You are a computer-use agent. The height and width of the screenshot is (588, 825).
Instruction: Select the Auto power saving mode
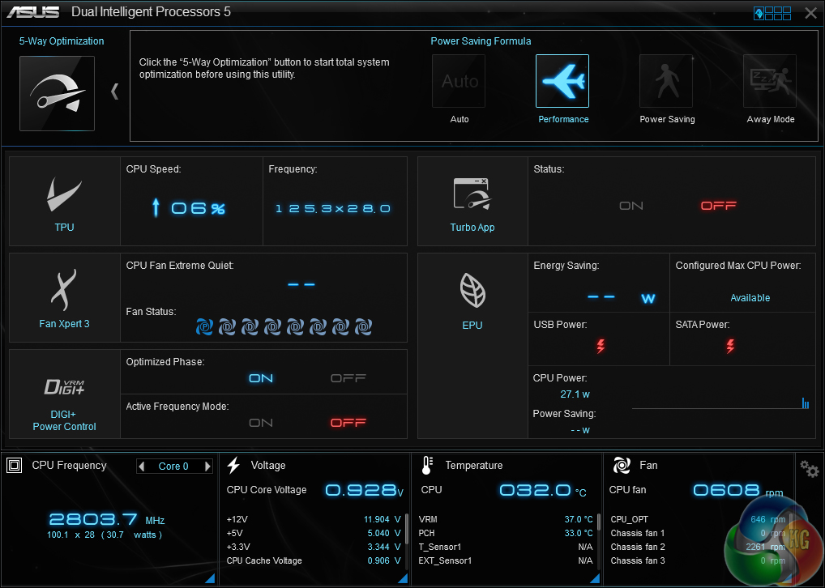(x=459, y=82)
